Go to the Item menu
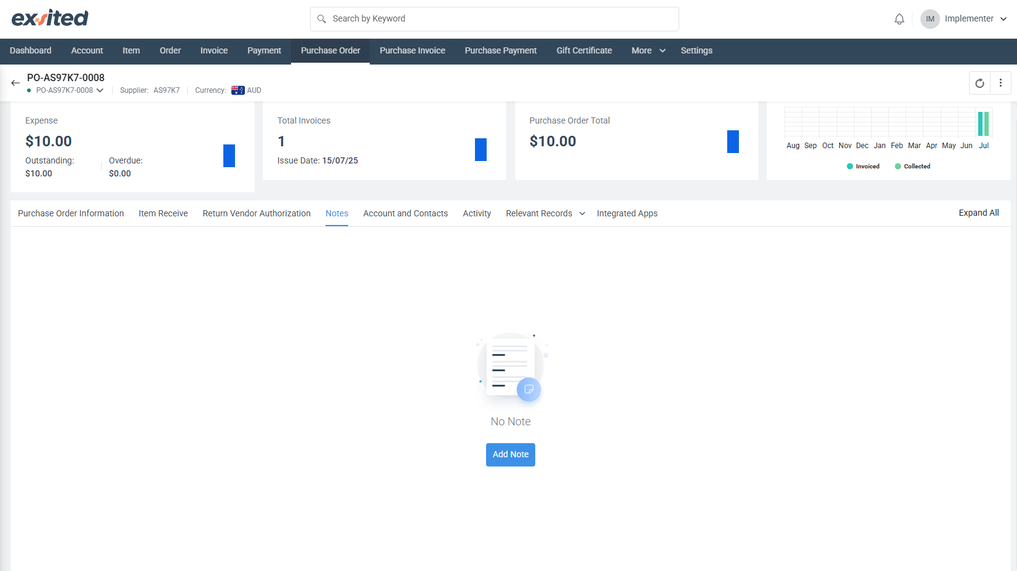 click(x=131, y=51)
